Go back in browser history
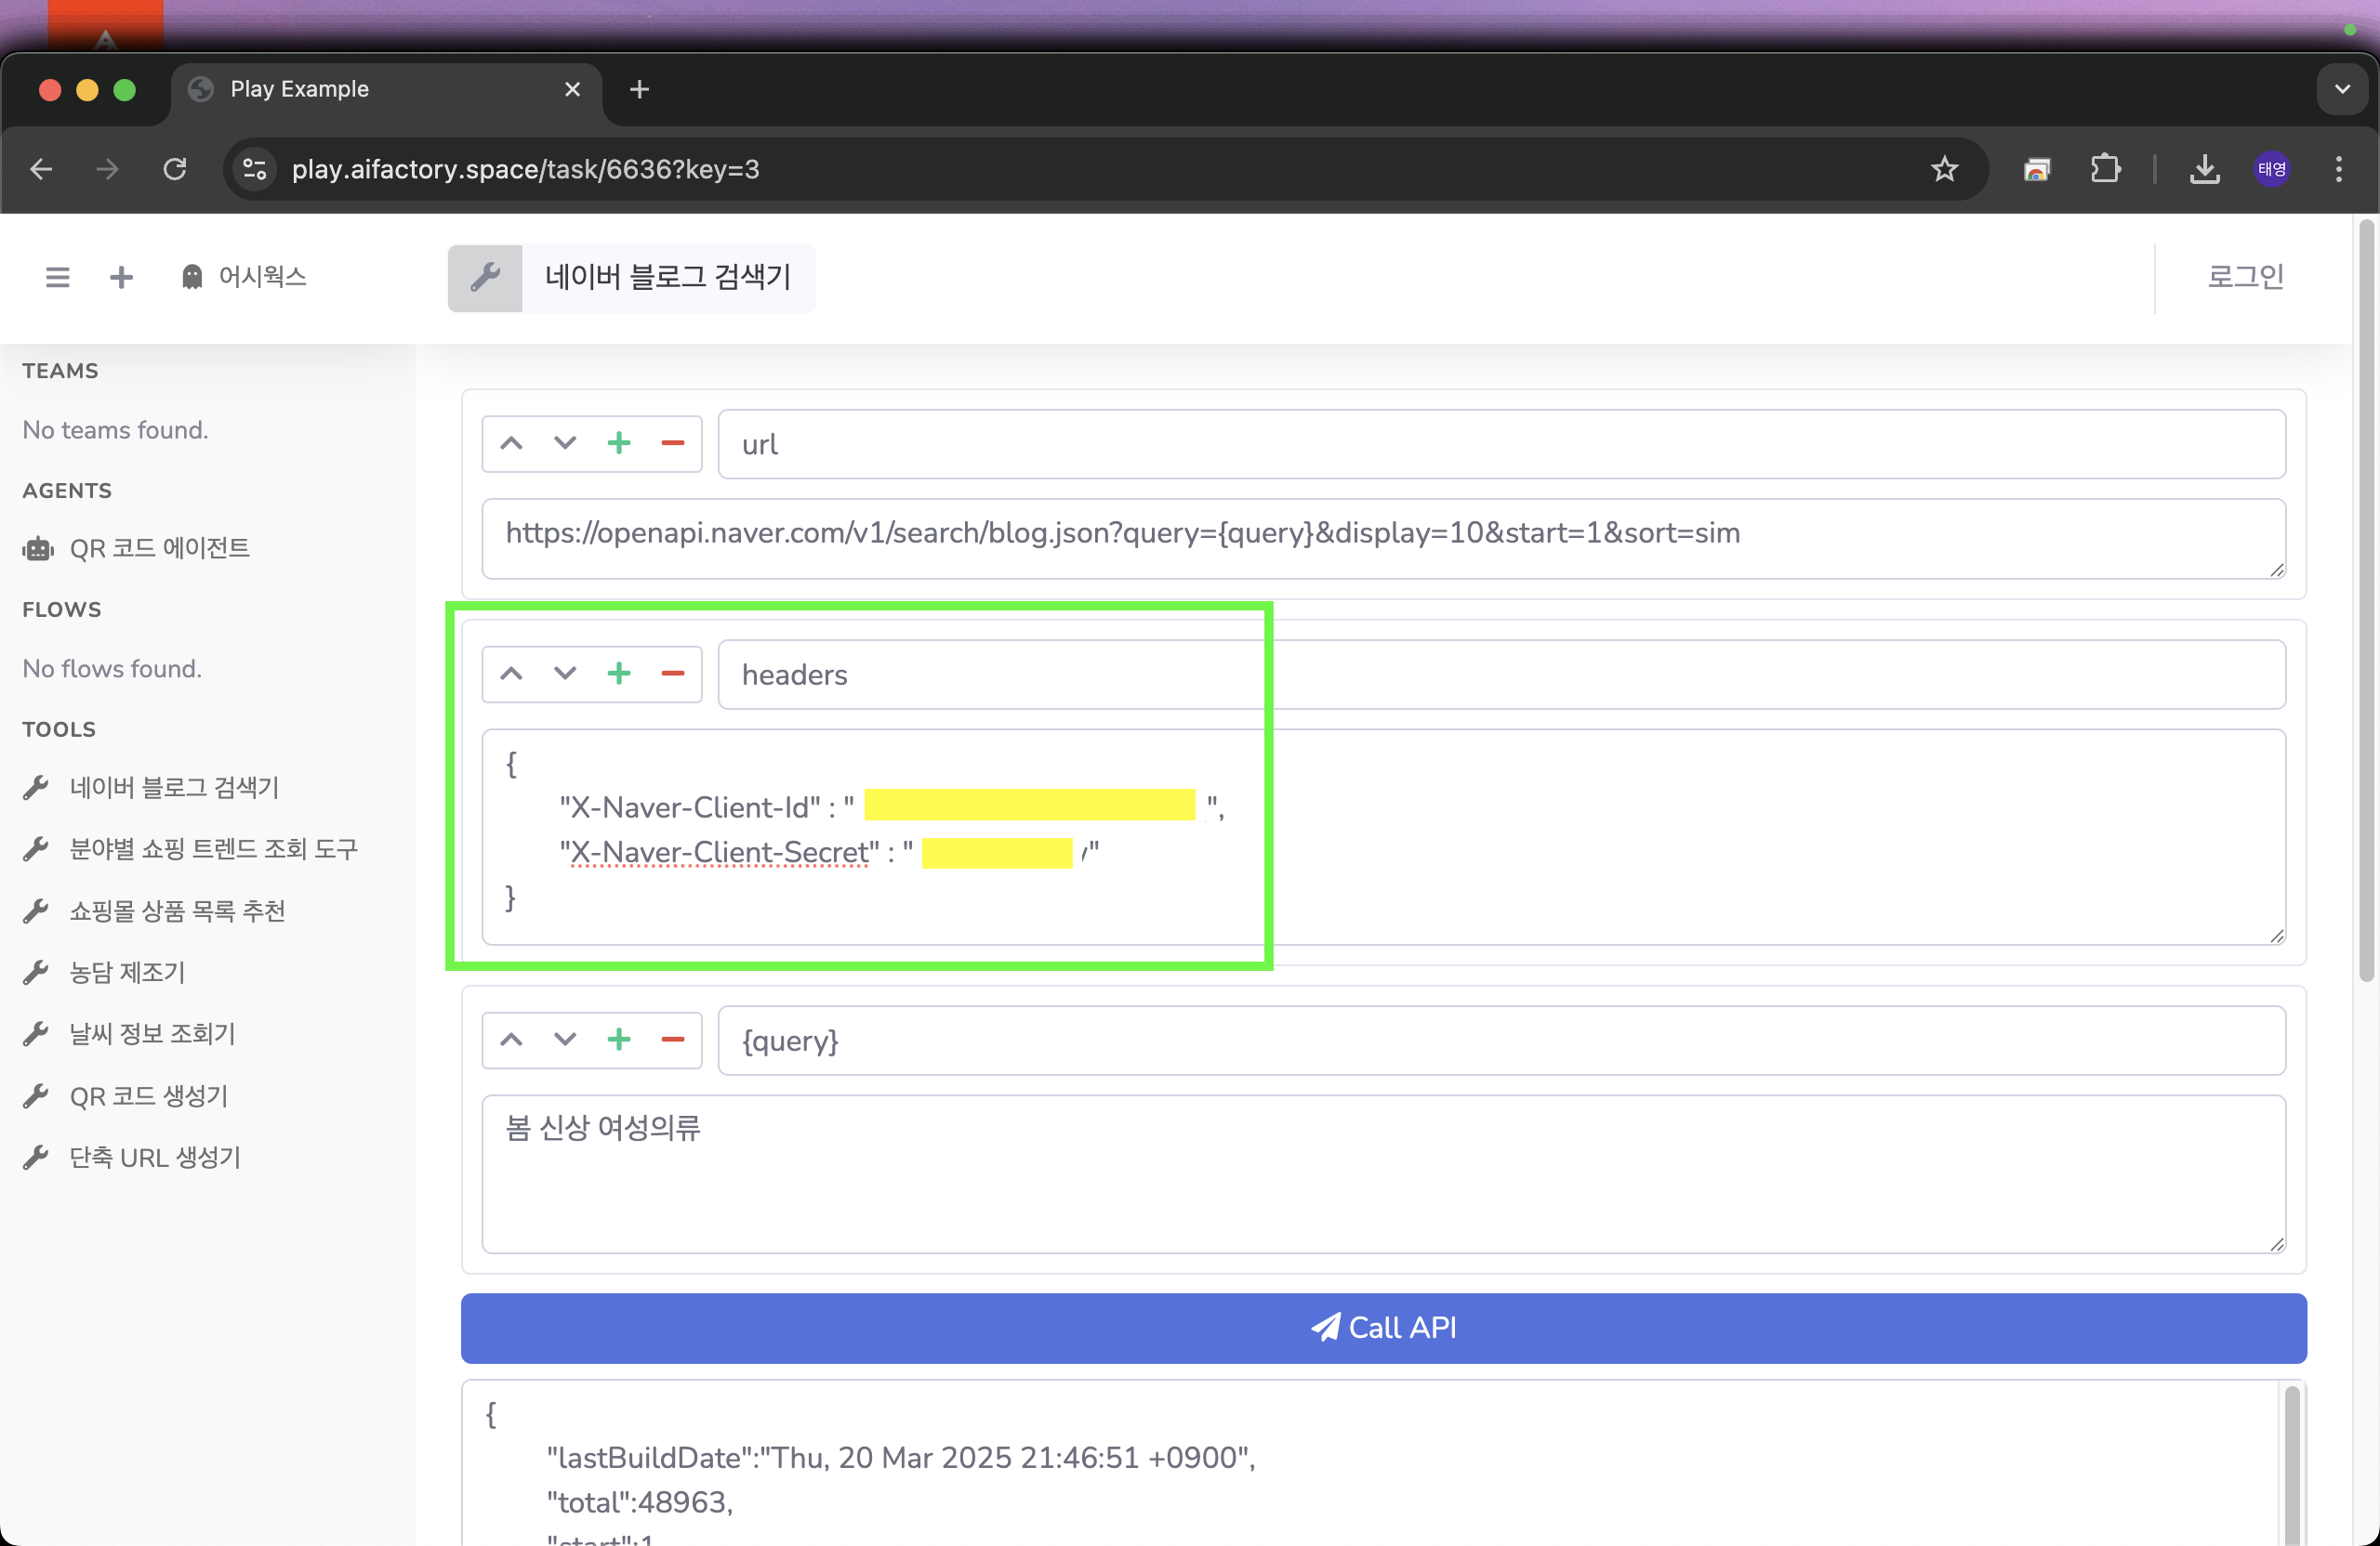This screenshot has width=2380, height=1546. click(41, 169)
